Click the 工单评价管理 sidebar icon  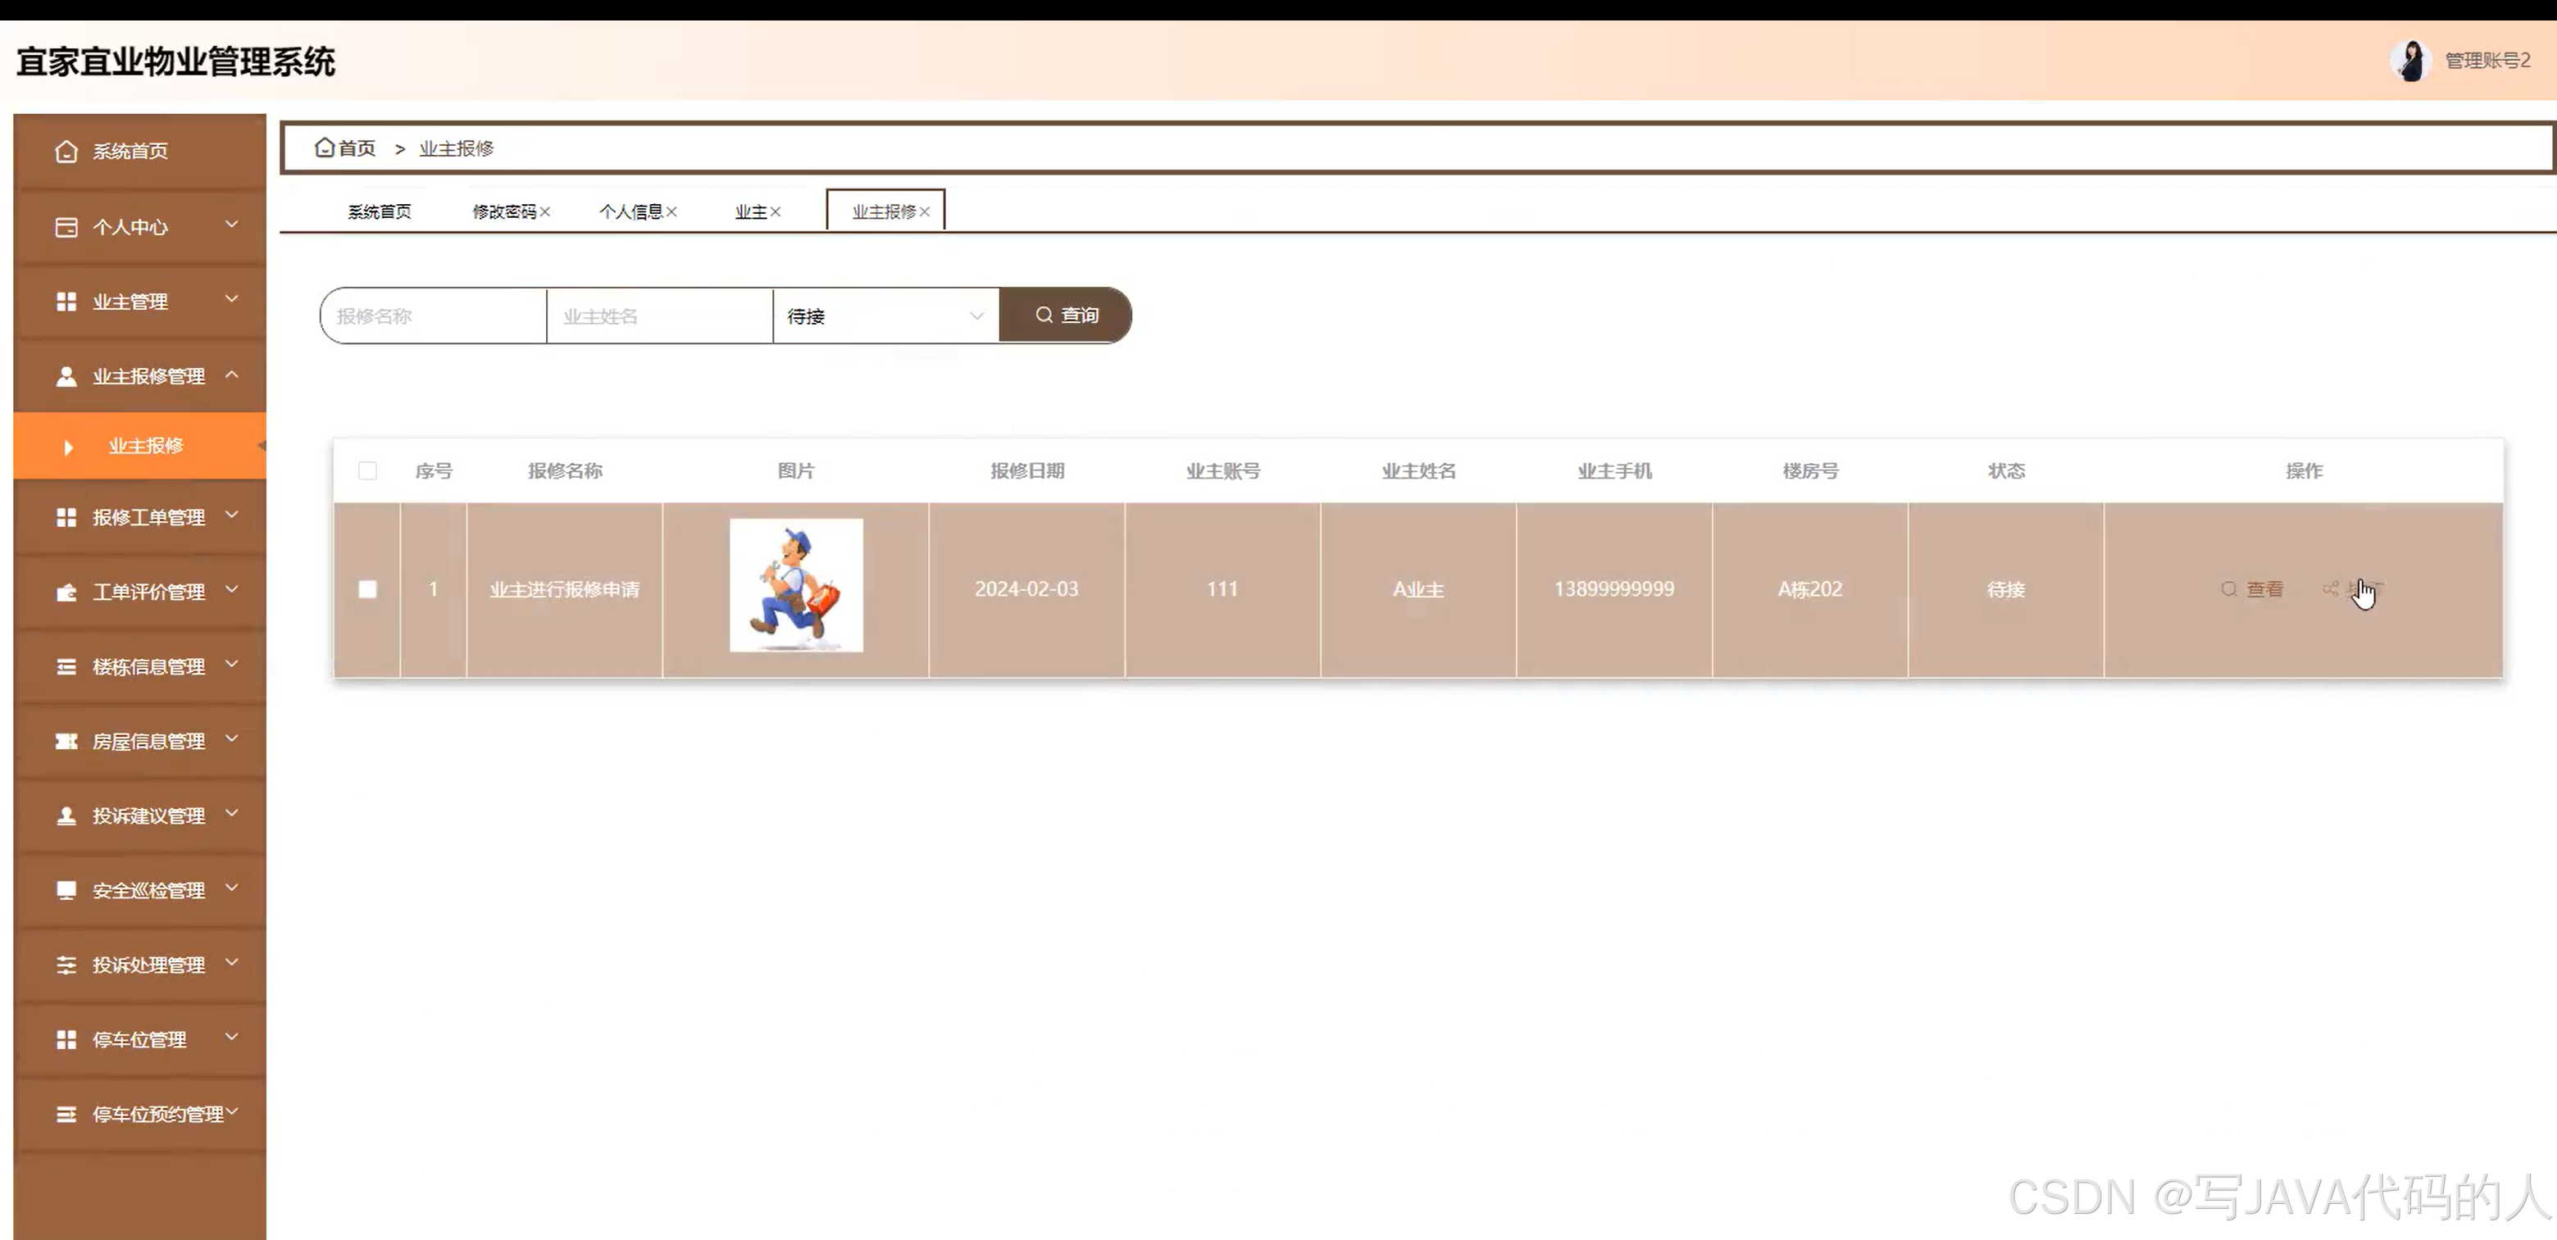click(66, 593)
